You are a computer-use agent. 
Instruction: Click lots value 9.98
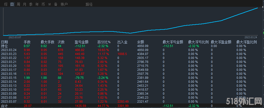tap(27, 50)
